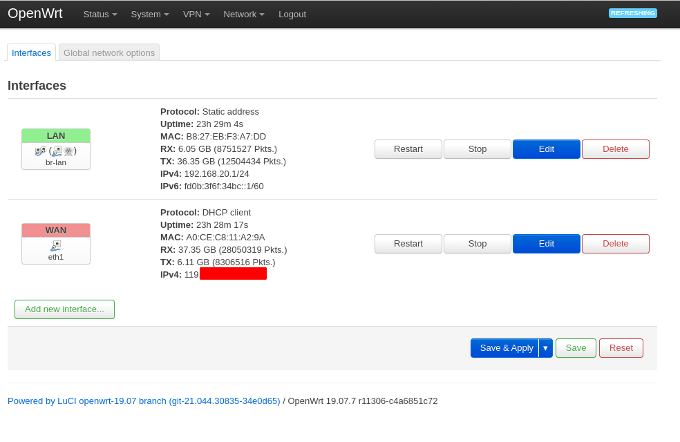Click the green Save button
This screenshot has height=442, width=680.
tap(576, 348)
